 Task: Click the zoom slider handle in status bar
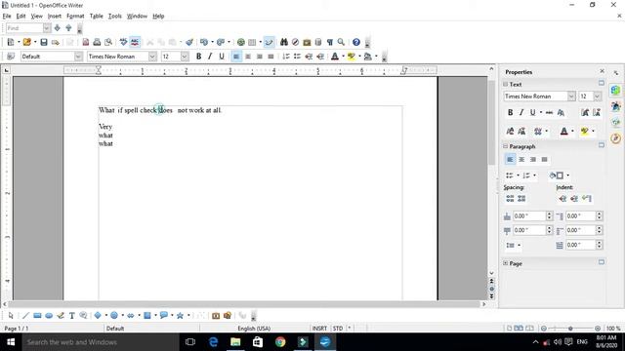(570, 329)
